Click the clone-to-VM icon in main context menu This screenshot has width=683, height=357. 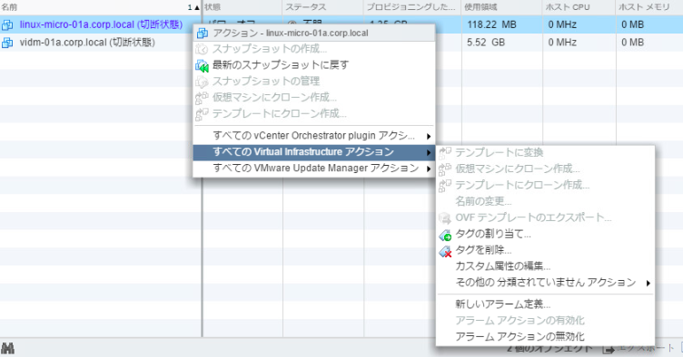[x=202, y=98]
